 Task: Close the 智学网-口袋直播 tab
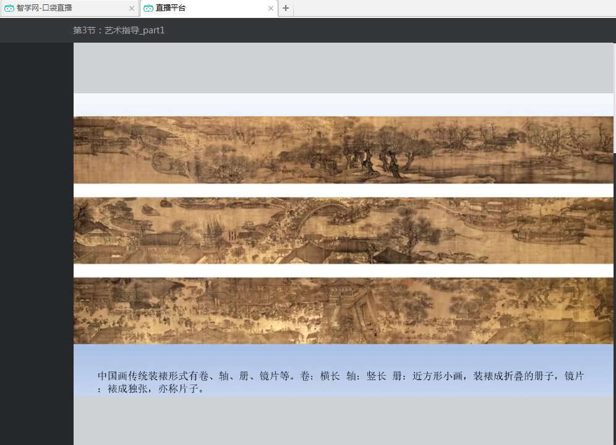coord(131,9)
